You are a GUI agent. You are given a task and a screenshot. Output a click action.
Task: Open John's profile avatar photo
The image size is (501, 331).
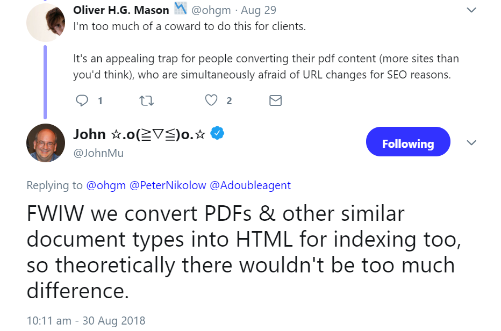click(x=45, y=143)
